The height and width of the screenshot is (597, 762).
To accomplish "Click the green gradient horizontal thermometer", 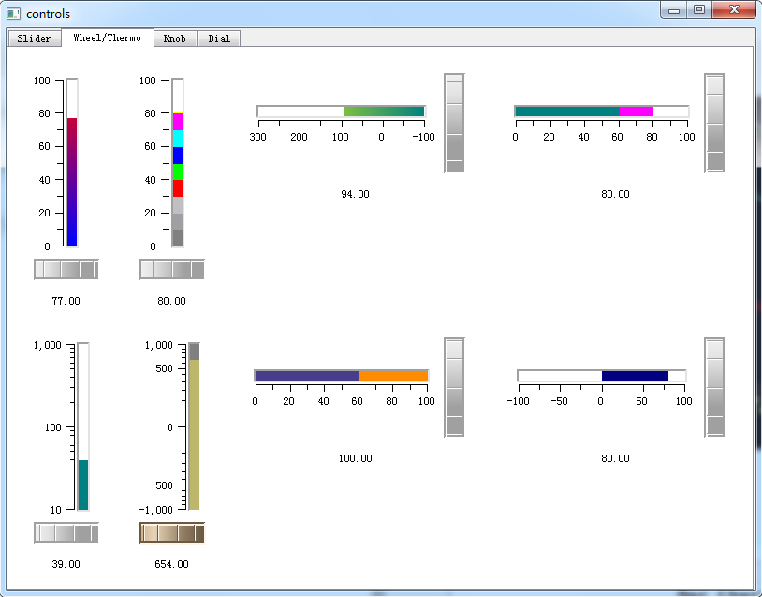I will tap(384, 112).
